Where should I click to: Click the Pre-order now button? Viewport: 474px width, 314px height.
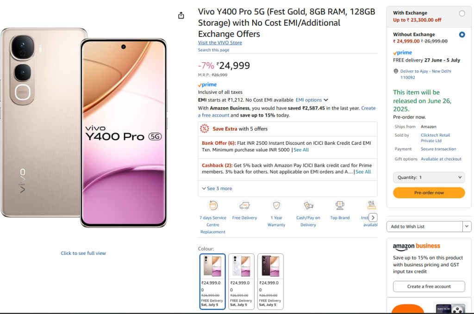pos(429,193)
